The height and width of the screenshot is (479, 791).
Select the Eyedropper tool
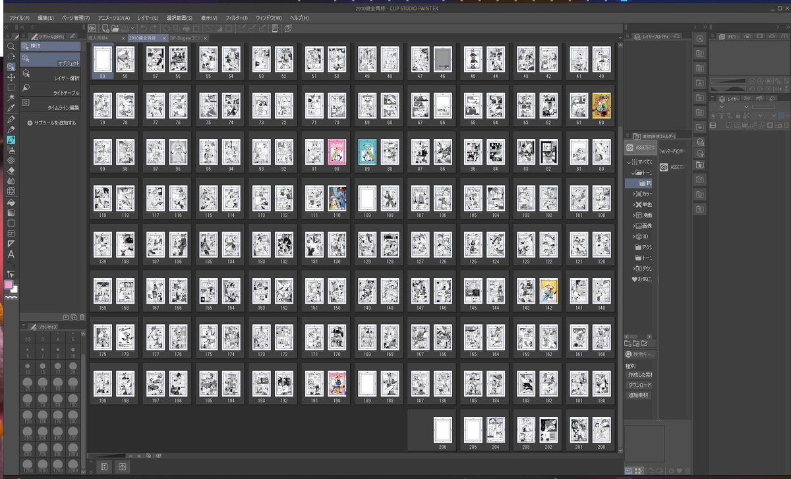click(x=11, y=107)
